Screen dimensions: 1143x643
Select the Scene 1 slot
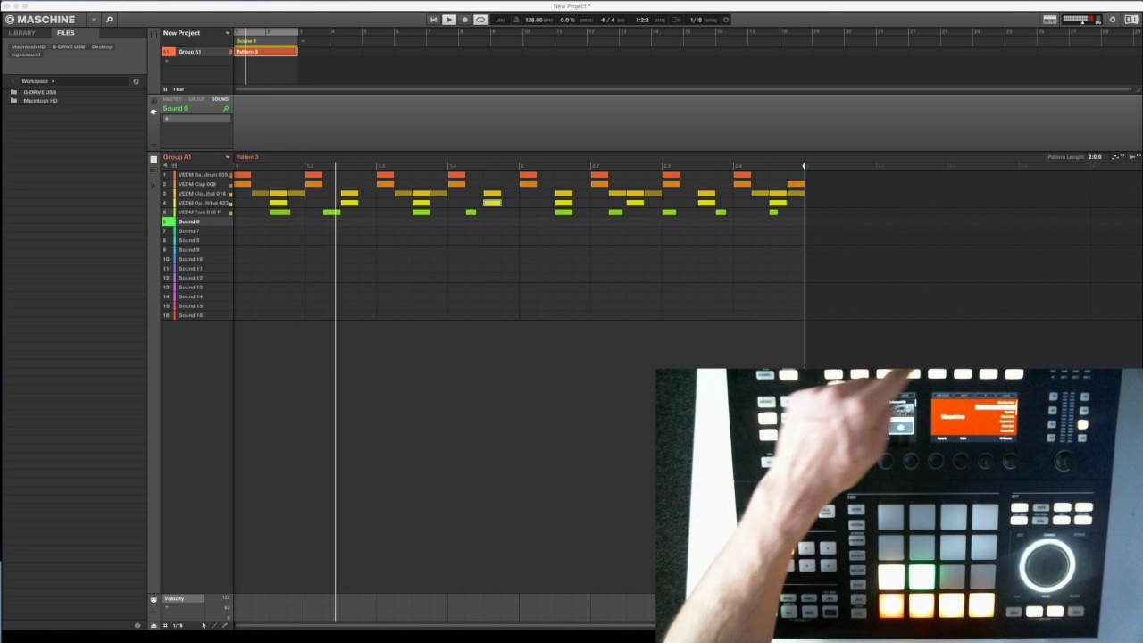266,41
